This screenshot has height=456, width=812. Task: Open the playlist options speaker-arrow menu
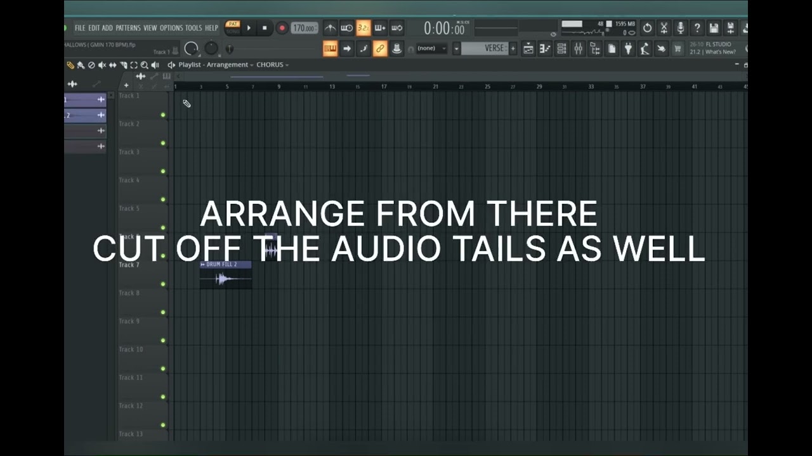tap(171, 65)
